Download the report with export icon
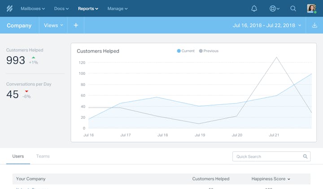 tap(314, 26)
